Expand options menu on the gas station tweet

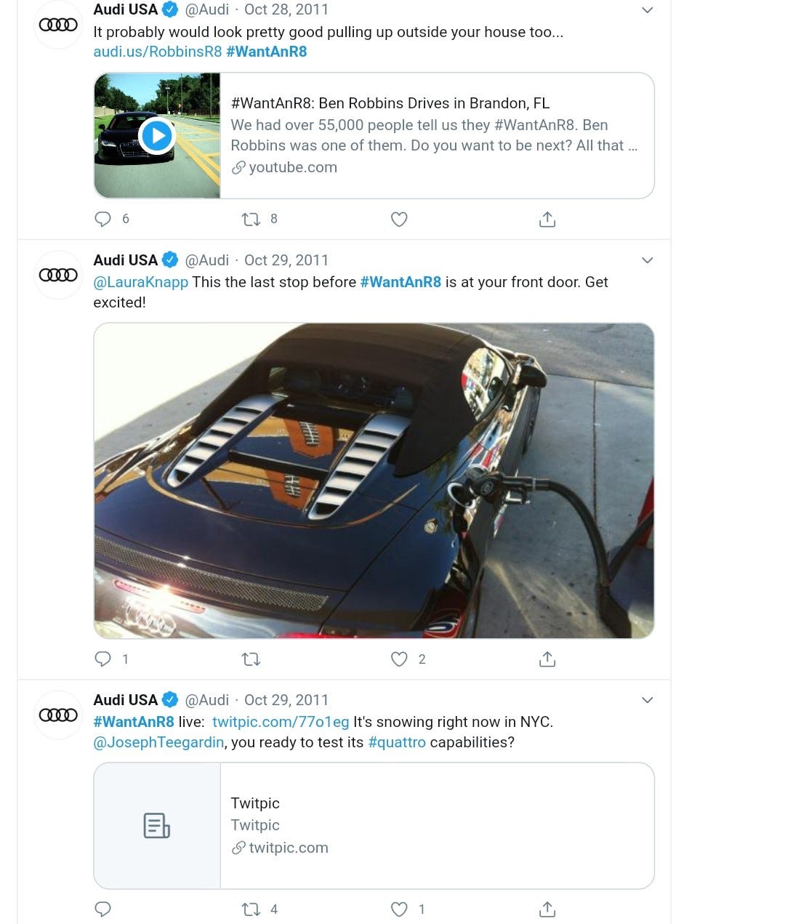[647, 260]
